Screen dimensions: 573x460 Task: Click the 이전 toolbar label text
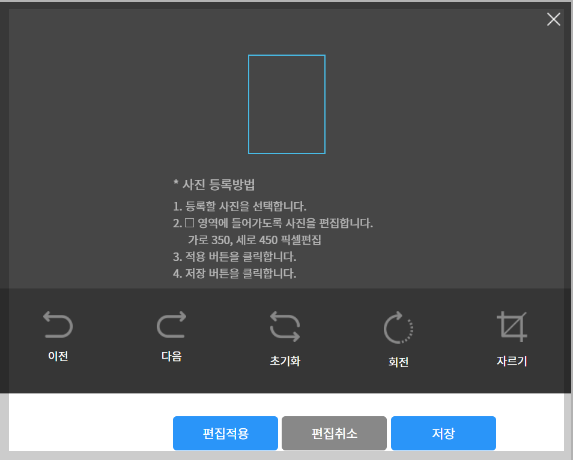[x=57, y=356]
